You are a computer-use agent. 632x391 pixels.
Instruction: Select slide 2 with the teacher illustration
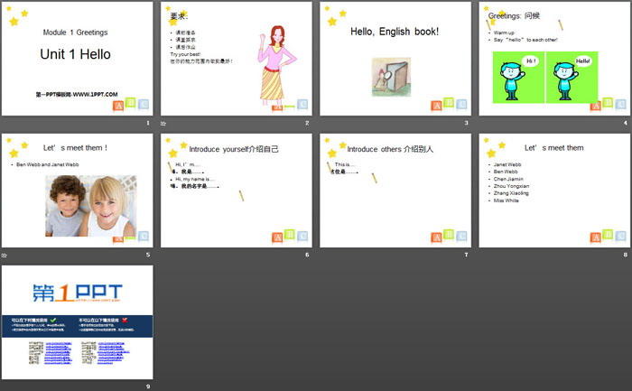(237, 59)
